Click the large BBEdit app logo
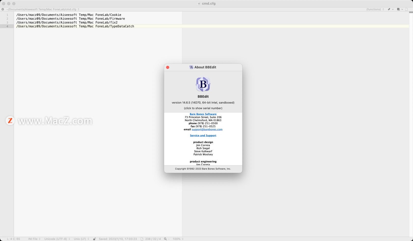 pyautogui.click(x=203, y=84)
